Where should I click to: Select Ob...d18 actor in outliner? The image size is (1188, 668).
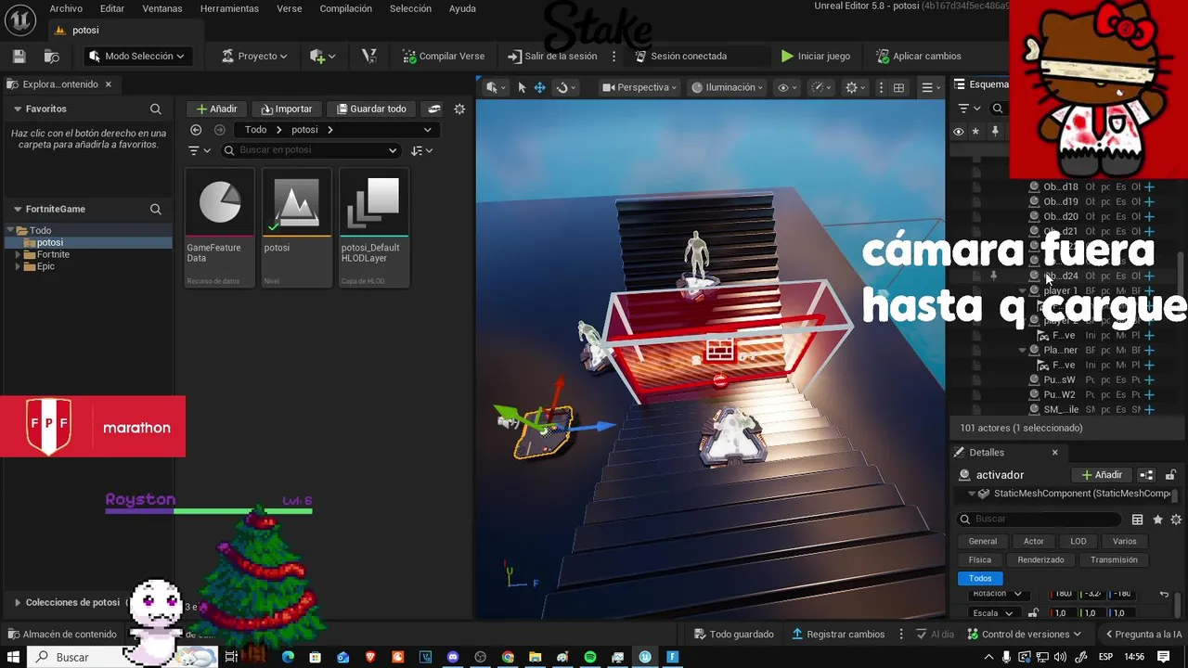(x=1061, y=186)
